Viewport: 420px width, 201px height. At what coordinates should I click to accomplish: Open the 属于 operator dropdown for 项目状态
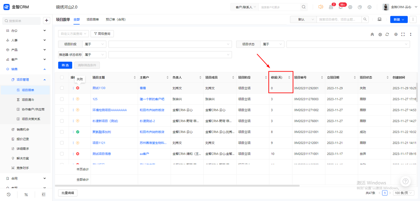(272, 44)
